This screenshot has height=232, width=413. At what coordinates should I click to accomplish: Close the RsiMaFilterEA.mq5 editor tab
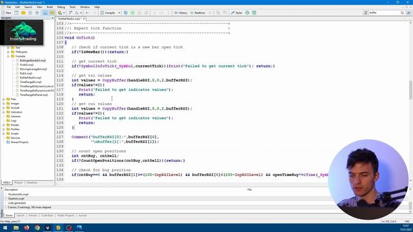[x=84, y=19]
